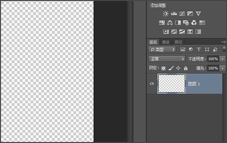This screenshot has height=143, width=227.
Task: Add a Color Balance adjustment
Action: (x=170, y=23)
